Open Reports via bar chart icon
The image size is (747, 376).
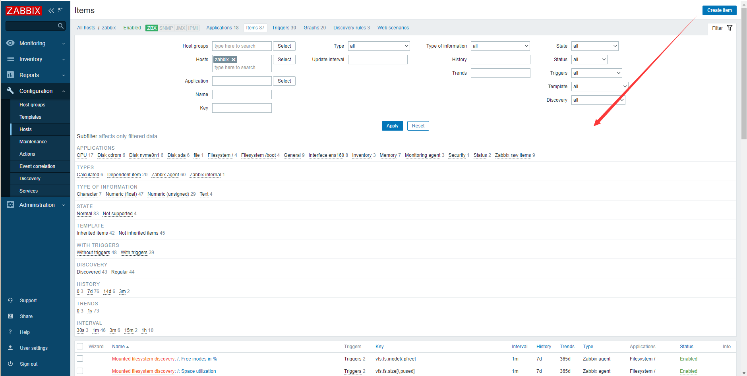point(10,75)
